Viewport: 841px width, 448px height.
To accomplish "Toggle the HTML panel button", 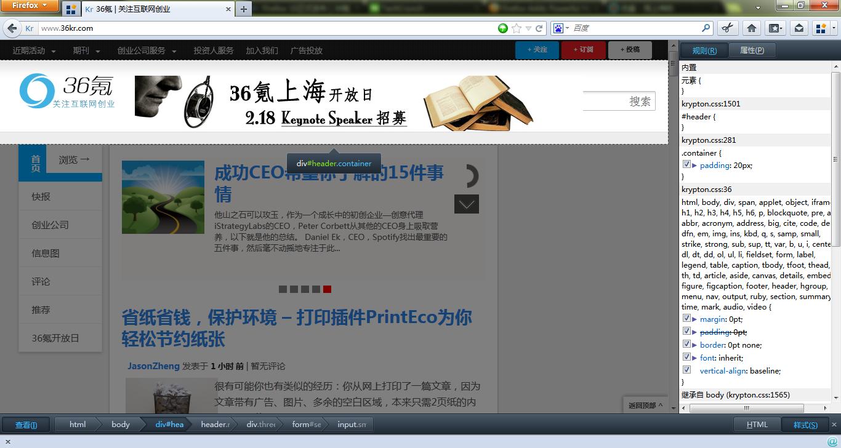I will coord(757,425).
